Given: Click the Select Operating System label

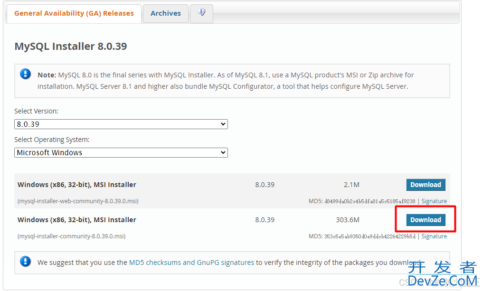Looking at the screenshot, I should [x=52, y=140].
